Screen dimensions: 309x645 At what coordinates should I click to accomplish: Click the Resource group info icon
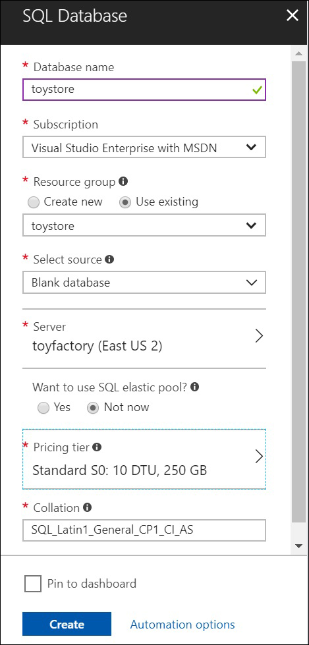(x=123, y=181)
